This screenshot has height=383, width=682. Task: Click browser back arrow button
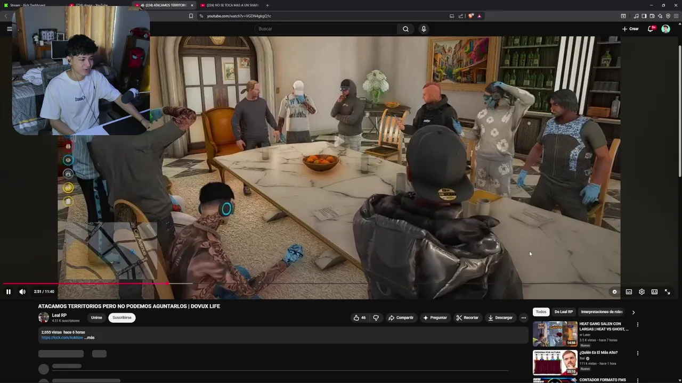(x=6, y=16)
